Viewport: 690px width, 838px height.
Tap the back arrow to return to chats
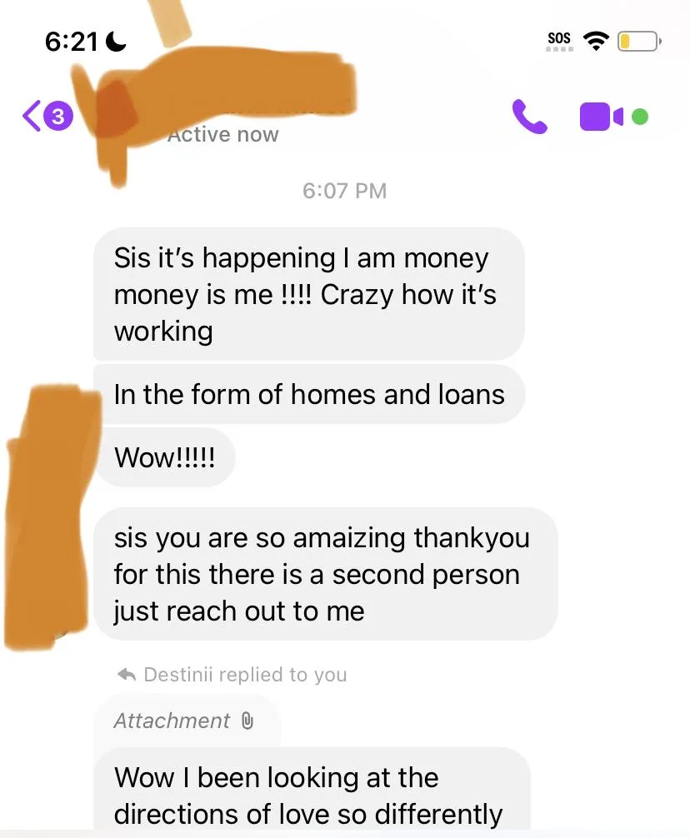[31, 116]
